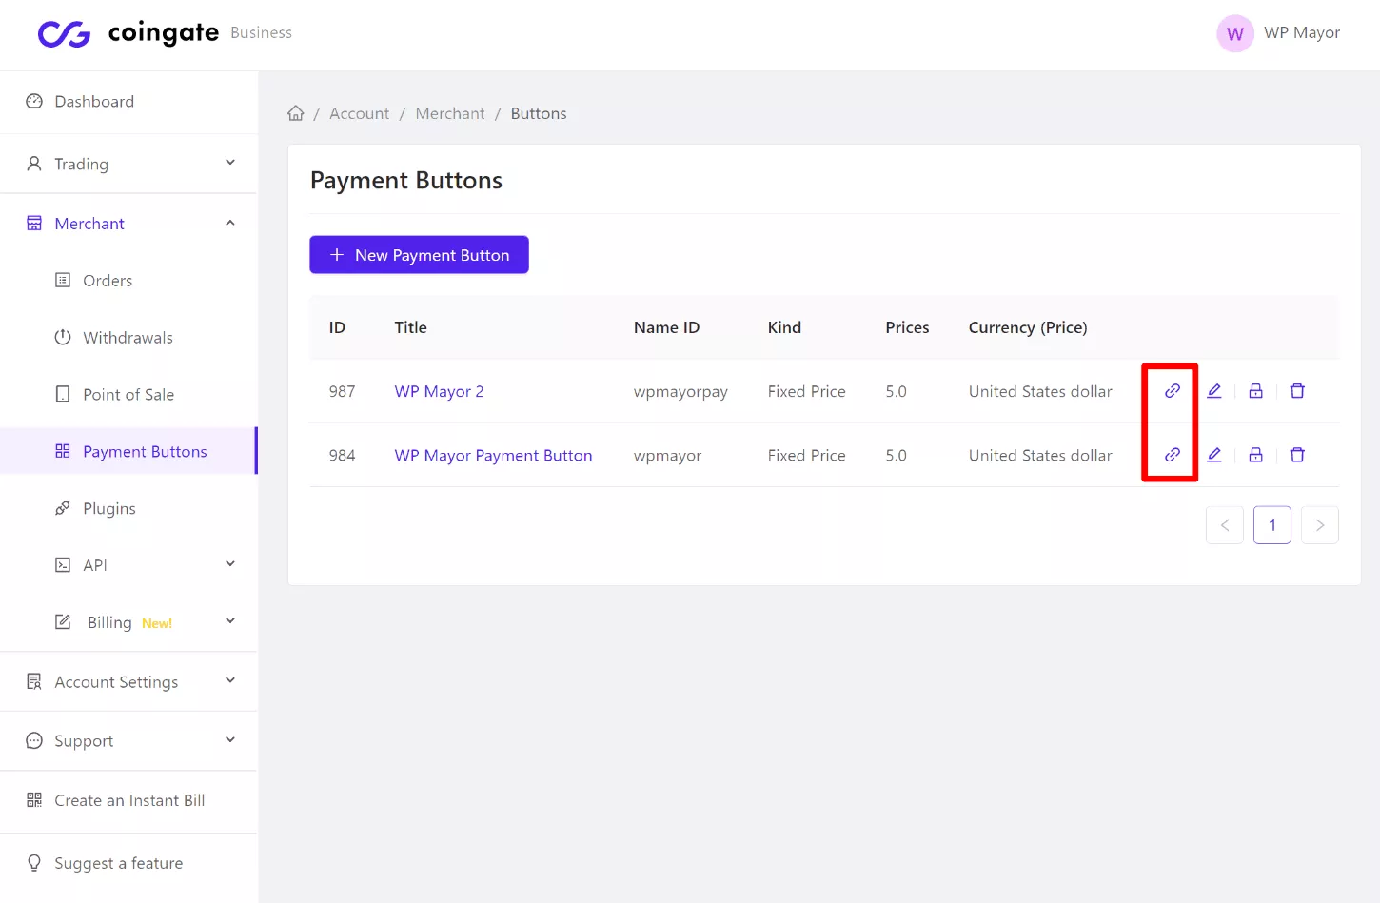The height and width of the screenshot is (903, 1380).
Task: Delete the WP Mayor Payment Button row
Action: coord(1297,455)
